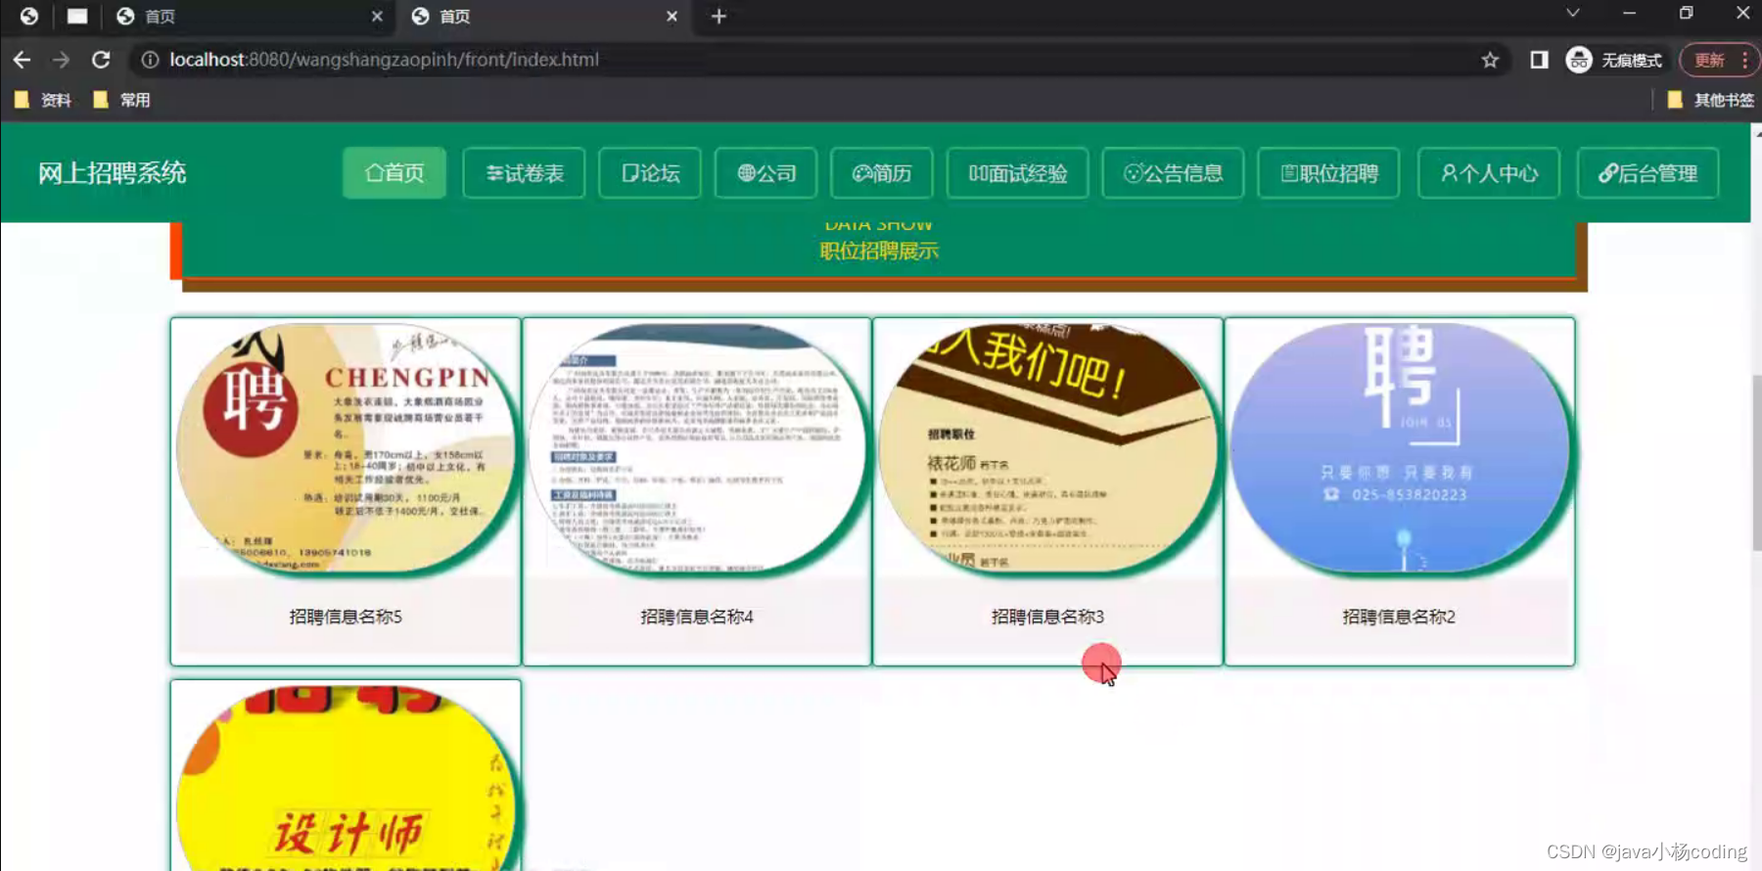Open the 招聘信息名称2 job image
The image size is (1762, 871).
pos(1399,448)
